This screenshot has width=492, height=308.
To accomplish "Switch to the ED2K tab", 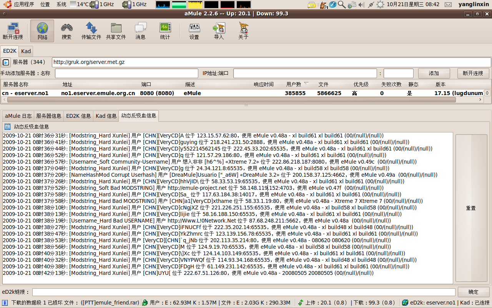I will coord(10,51).
